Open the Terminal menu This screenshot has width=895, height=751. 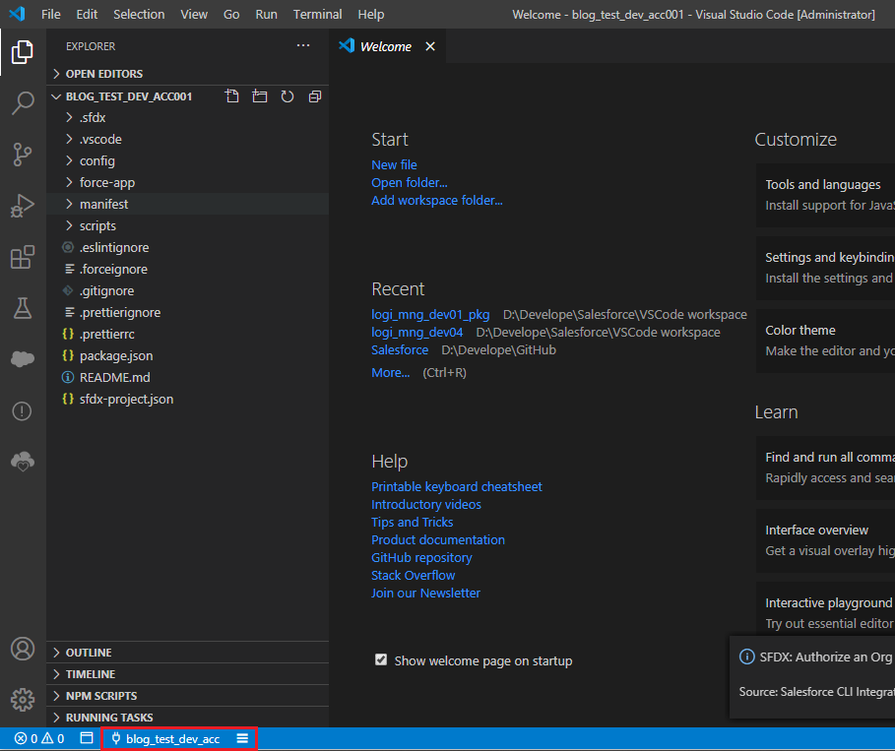pos(317,14)
